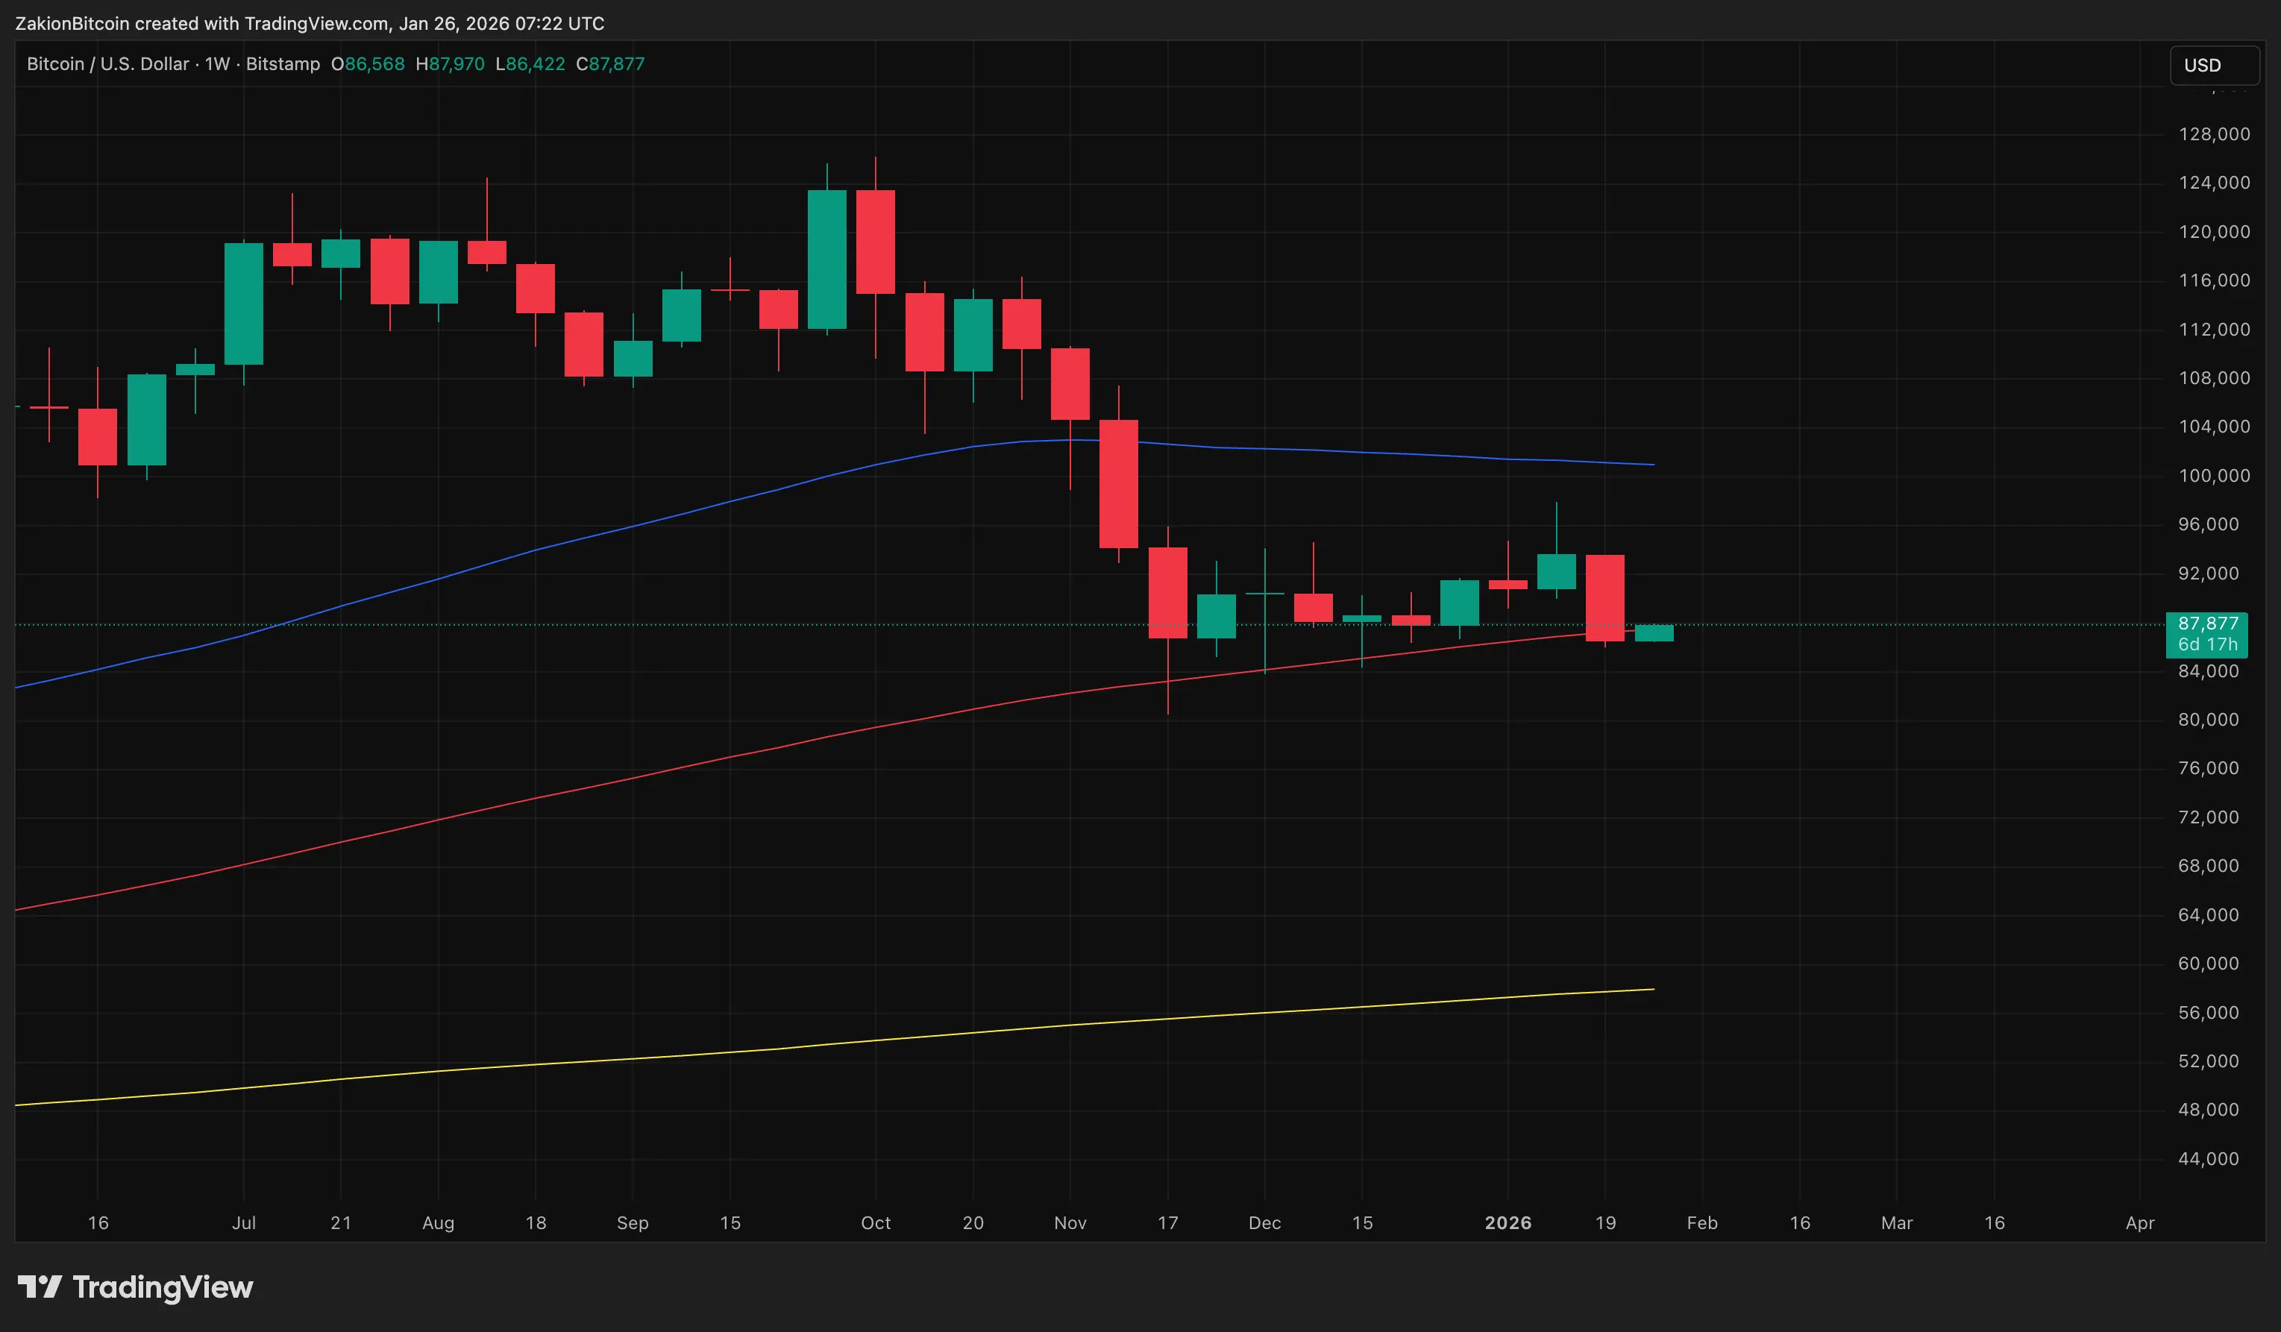Click the Feb label on time axis
The height and width of the screenshot is (1332, 2281).
point(1701,1222)
